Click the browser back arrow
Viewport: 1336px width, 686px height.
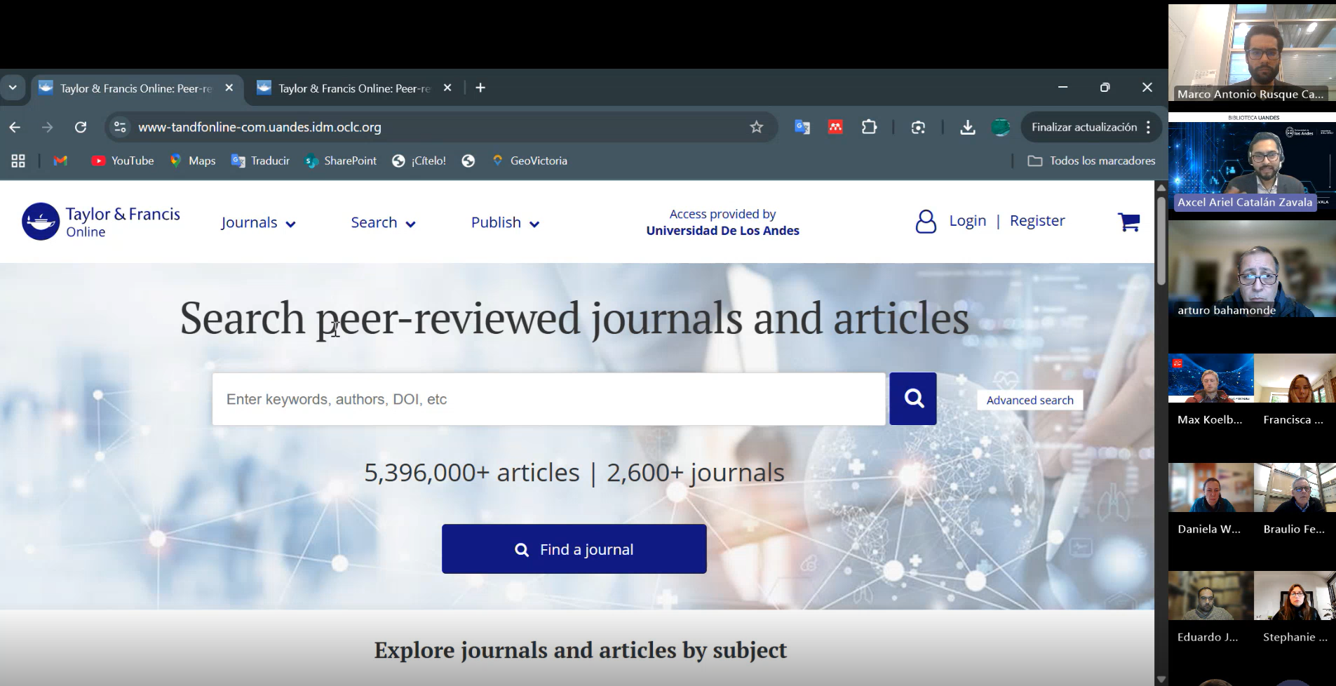[15, 127]
